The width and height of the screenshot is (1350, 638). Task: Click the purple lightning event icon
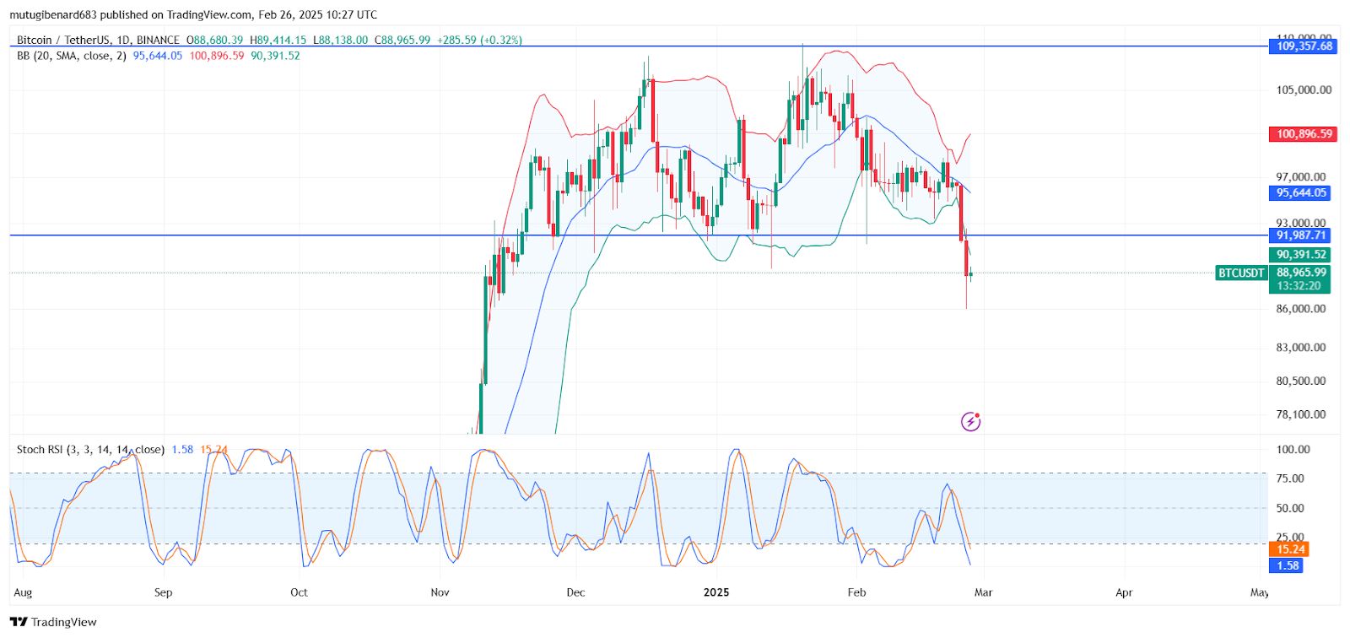(x=971, y=421)
